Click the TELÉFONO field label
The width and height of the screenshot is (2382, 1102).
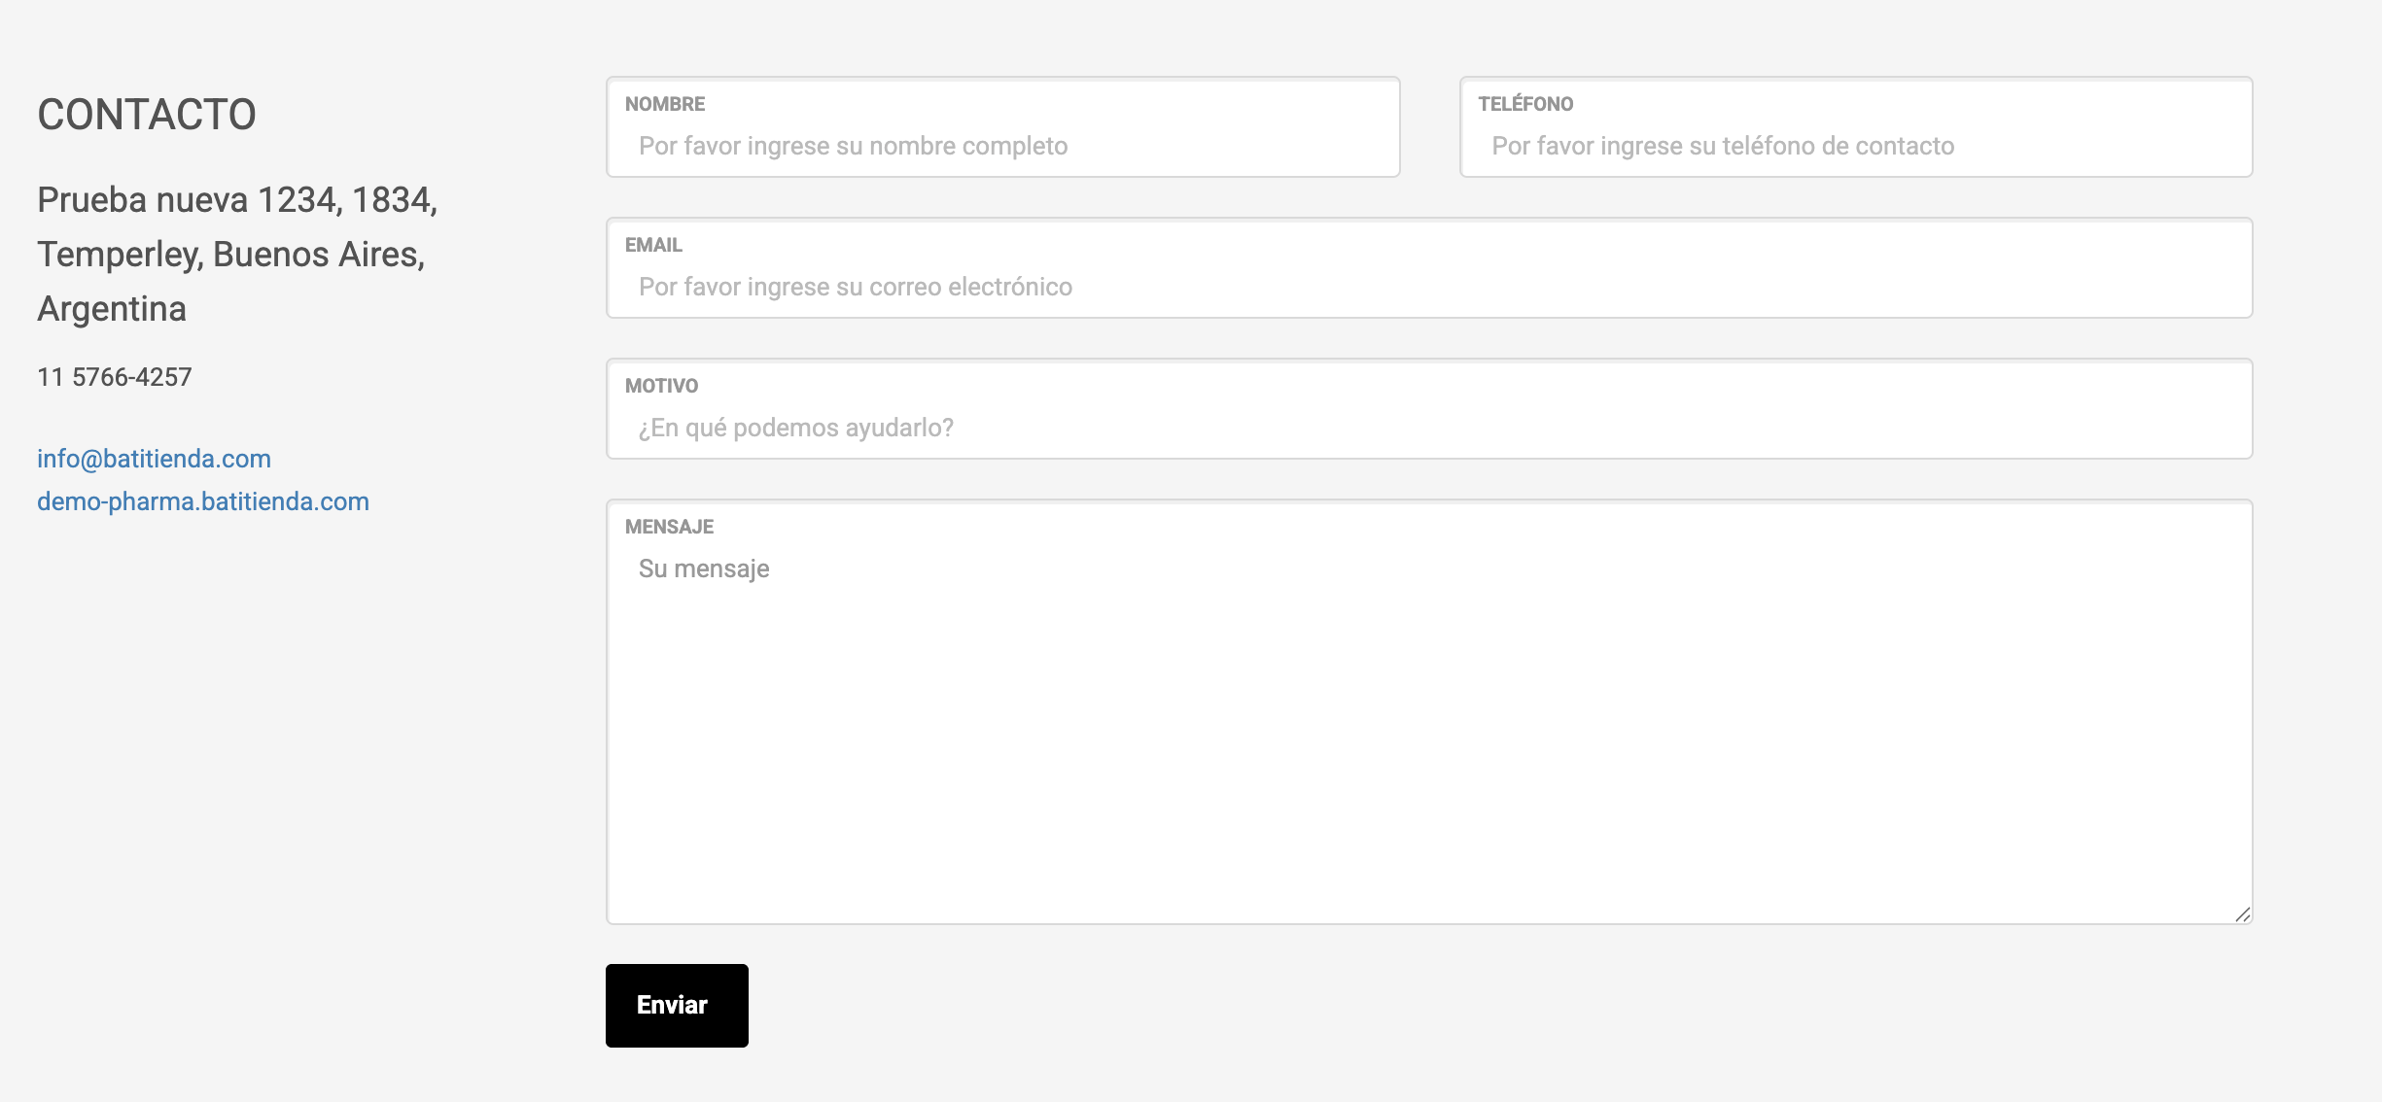(1525, 104)
